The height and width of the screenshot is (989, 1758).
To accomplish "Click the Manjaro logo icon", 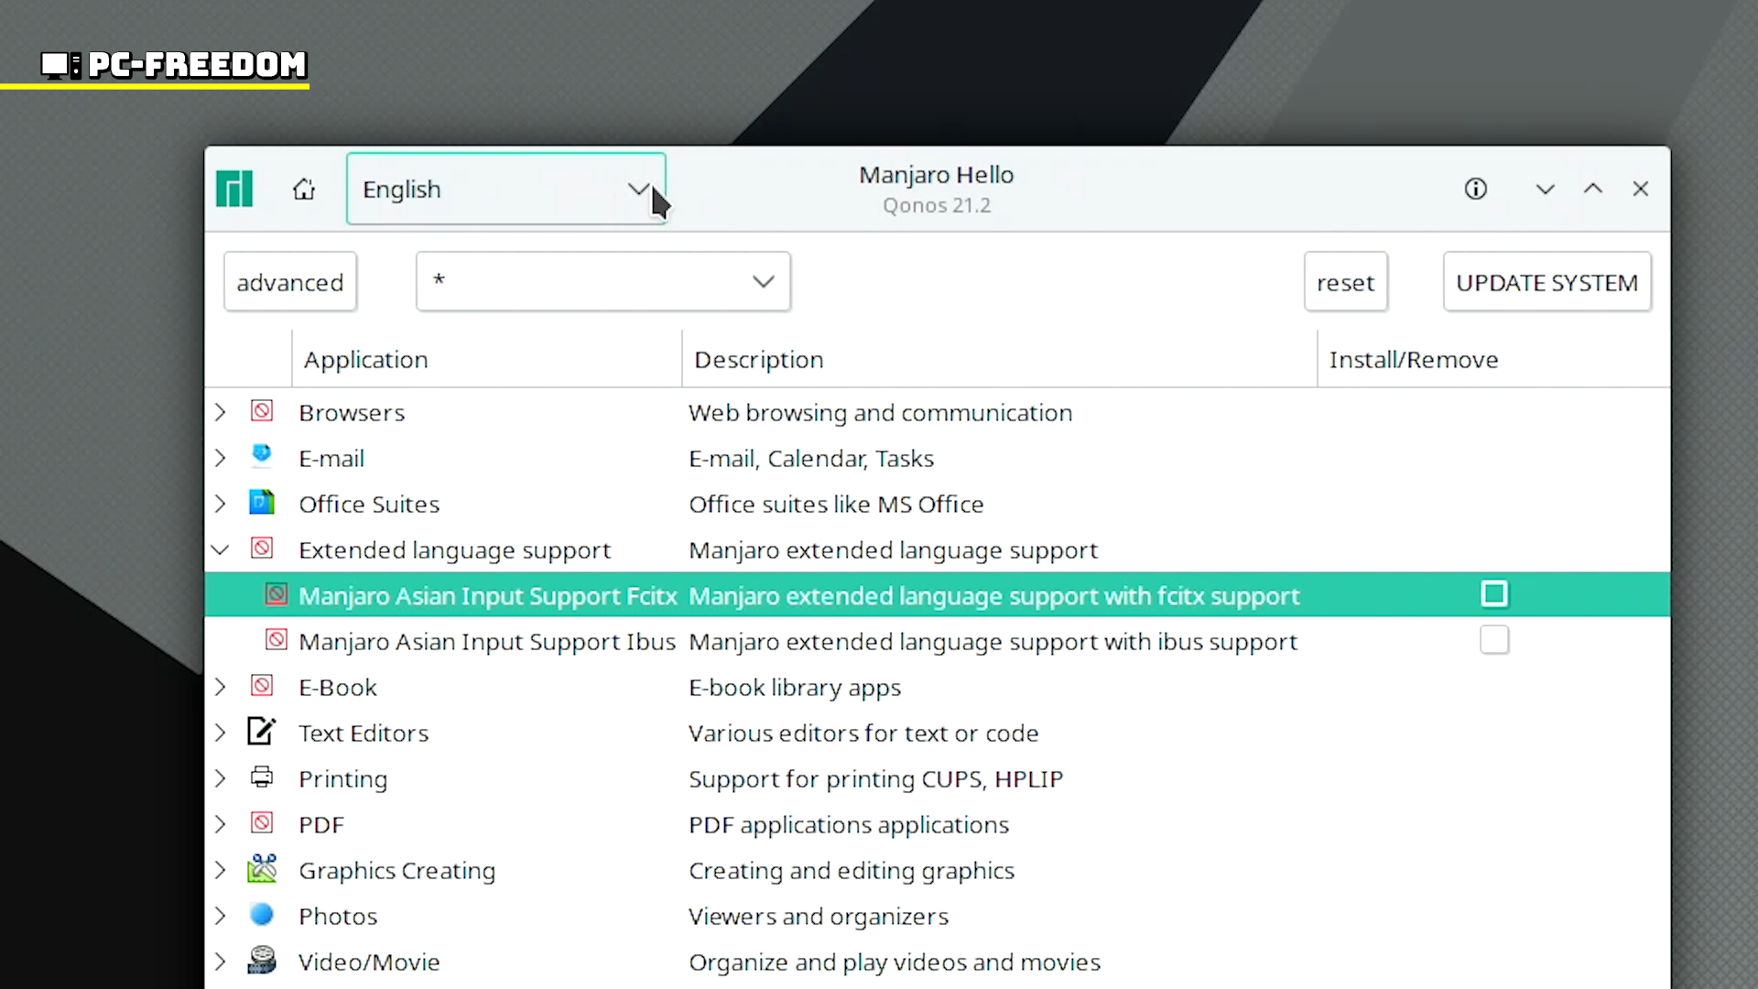I will (234, 190).
